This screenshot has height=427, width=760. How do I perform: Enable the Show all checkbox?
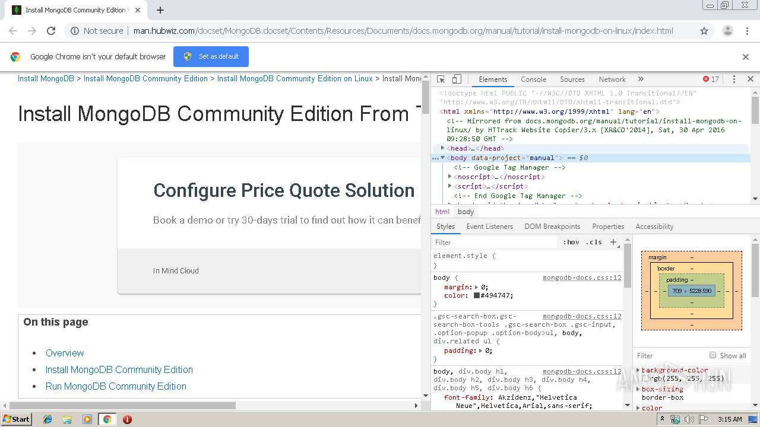pos(712,355)
